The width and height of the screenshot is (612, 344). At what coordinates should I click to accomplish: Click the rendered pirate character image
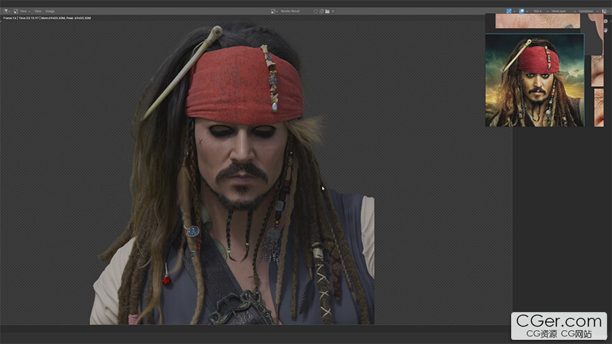click(x=232, y=174)
